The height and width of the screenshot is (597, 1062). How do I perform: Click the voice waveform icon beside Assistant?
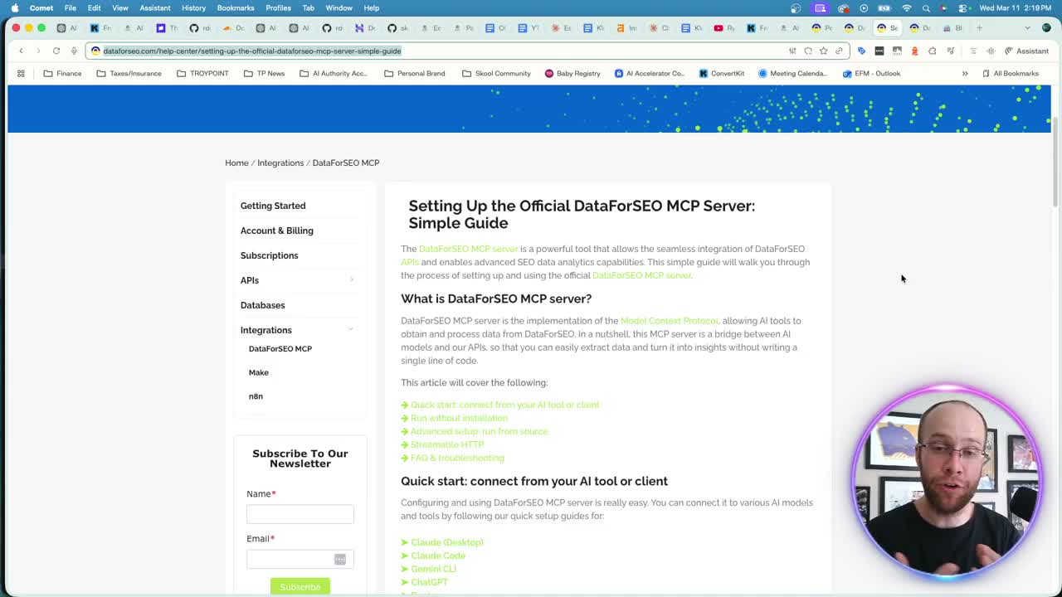(991, 51)
